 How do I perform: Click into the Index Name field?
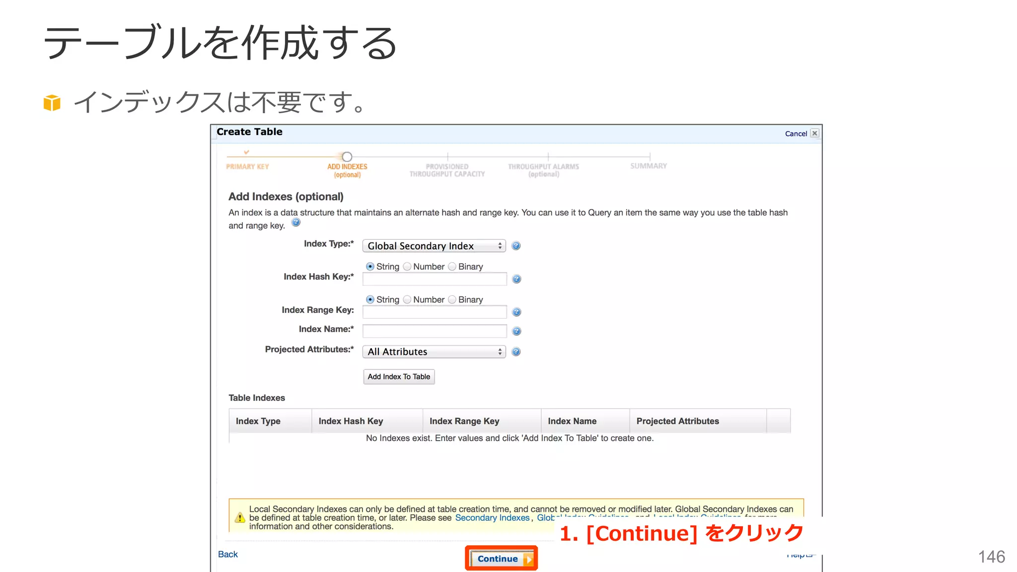[435, 331]
